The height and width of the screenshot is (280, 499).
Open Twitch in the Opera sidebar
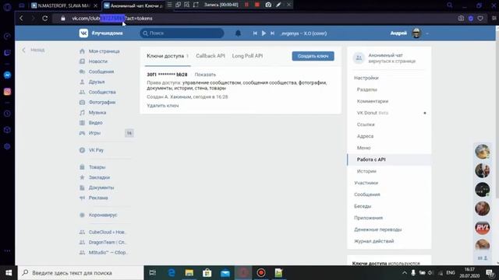(x=7, y=53)
